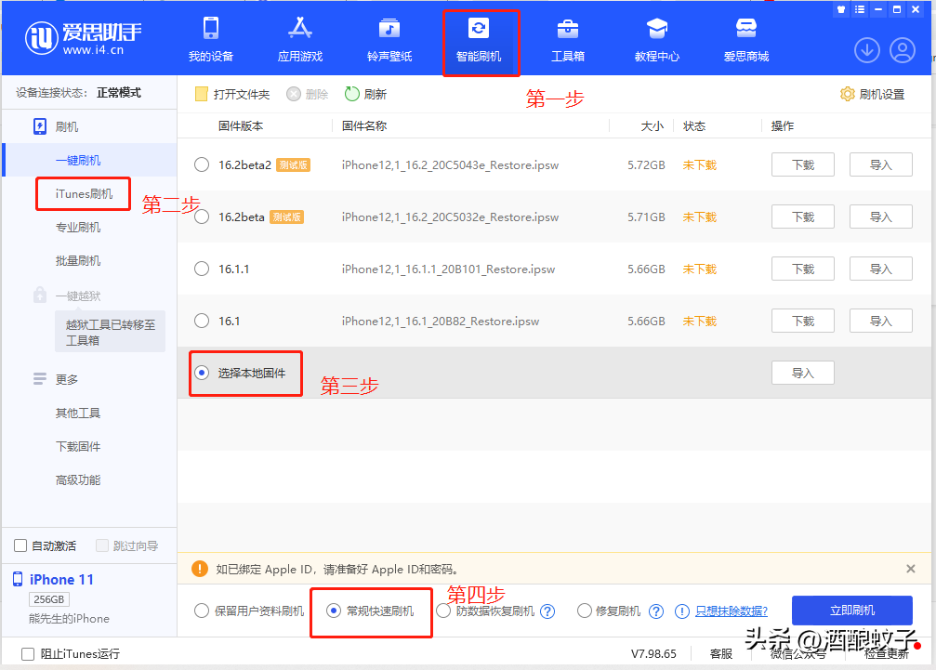Click iPhone12,1_16.1.1_20B101_Restore.ipsw file name
This screenshot has width=936, height=670.
pyautogui.click(x=448, y=269)
